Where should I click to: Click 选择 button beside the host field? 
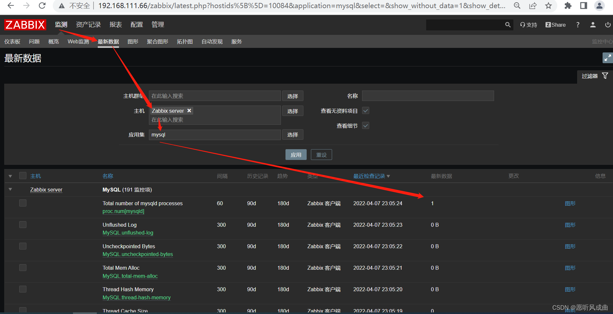pyautogui.click(x=293, y=111)
